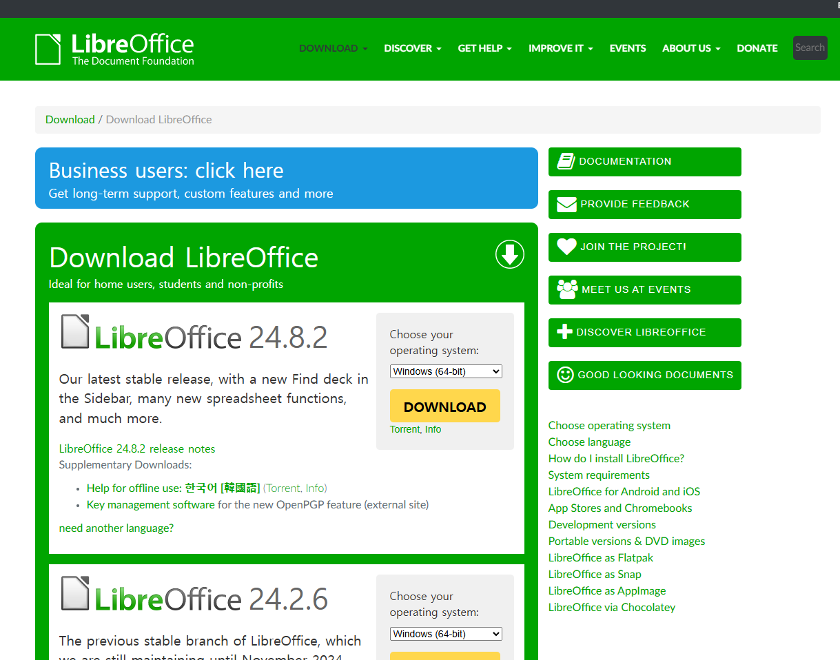Open LibreOffice 24.8.2 release notes link
The image size is (840, 660).
[137, 448]
